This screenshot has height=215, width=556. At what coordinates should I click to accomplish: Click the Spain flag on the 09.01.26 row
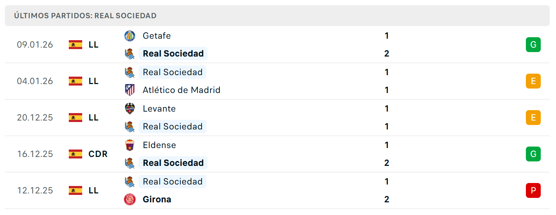(75, 45)
